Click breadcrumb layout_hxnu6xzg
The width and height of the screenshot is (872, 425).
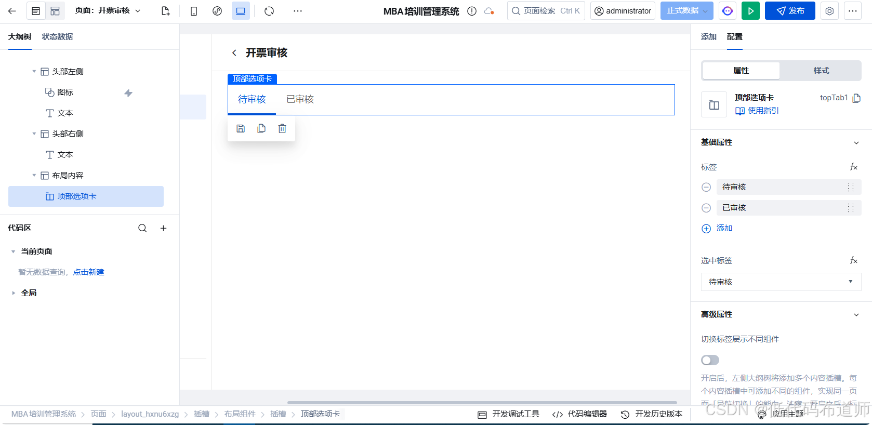pos(150,414)
